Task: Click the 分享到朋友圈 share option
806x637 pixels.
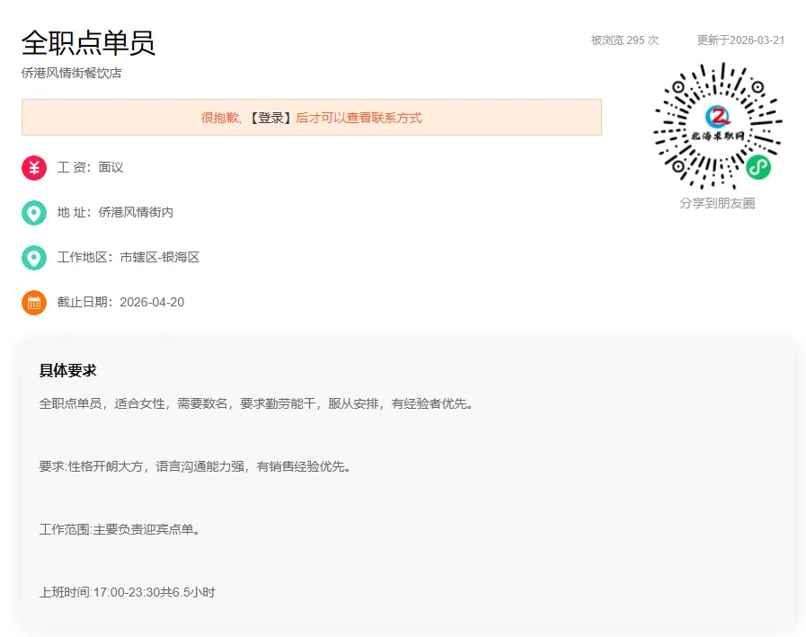Action: click(716, 204)
